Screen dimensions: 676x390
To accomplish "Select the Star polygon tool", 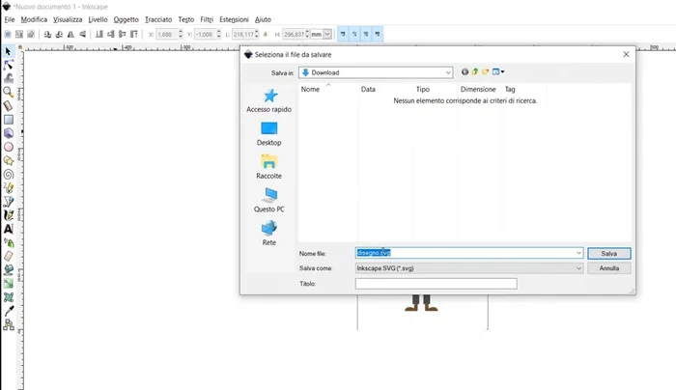I will click(x=8, y=161).
